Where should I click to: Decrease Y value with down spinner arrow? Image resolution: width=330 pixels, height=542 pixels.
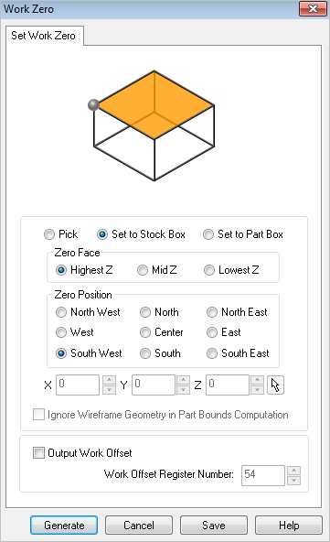coord(183,390)
